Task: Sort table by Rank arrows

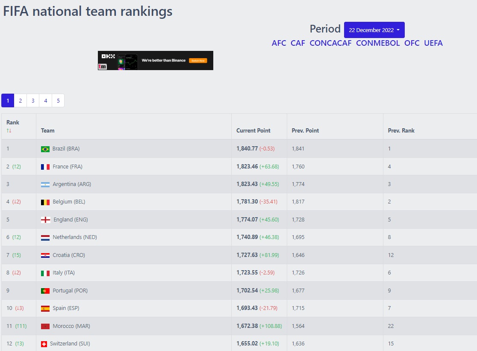Action: point(9,130)
